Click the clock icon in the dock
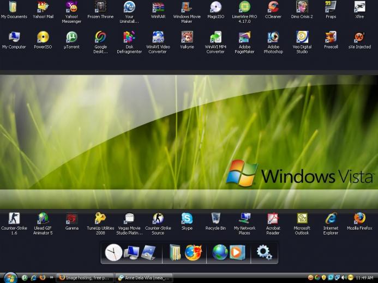378x283 pixels. [113, 253]
